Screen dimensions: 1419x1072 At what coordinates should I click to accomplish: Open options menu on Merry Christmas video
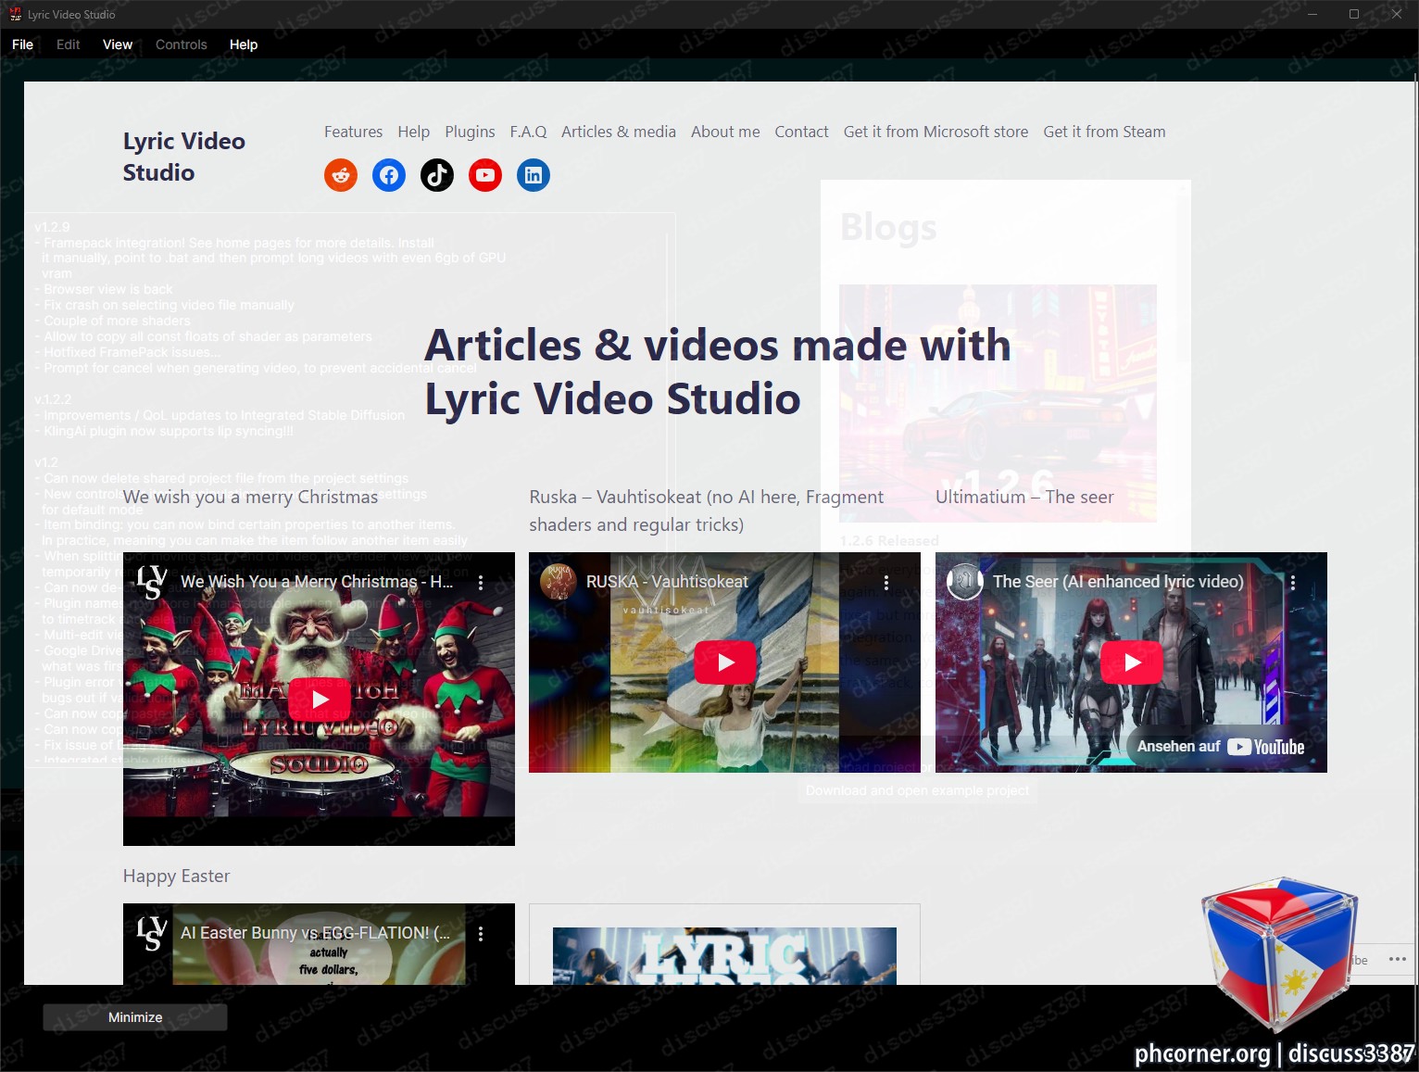481,583
